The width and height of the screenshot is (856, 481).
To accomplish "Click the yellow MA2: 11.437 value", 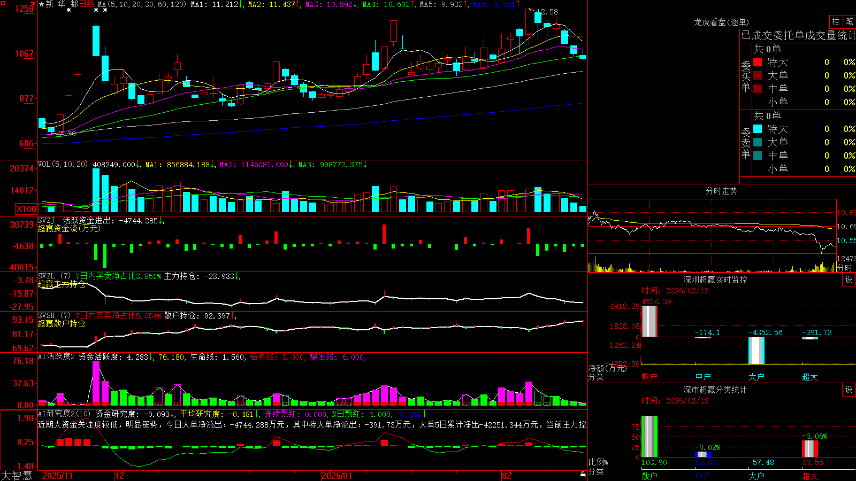I will [x=274, y=4].
